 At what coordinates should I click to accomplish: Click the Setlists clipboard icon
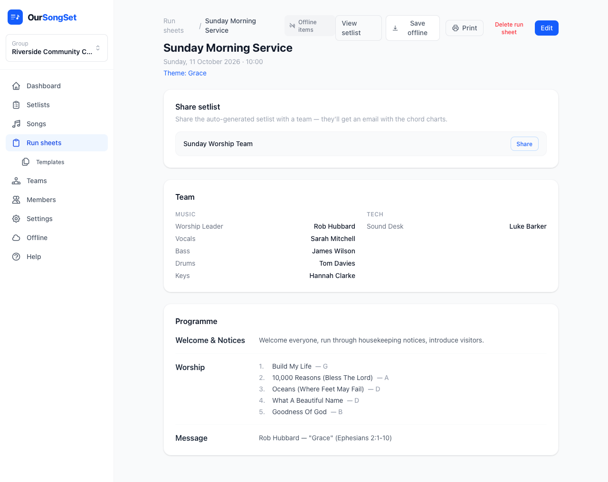click(x=16, y=105)
